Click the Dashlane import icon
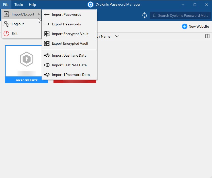This screenshot has width=212, height=178. click(x=47, y=55)
